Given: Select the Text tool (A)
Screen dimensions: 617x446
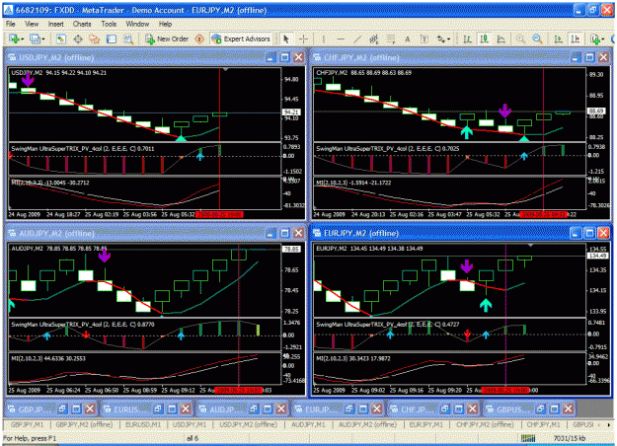Looking at the screenshot, I should (x=408, y=38).
